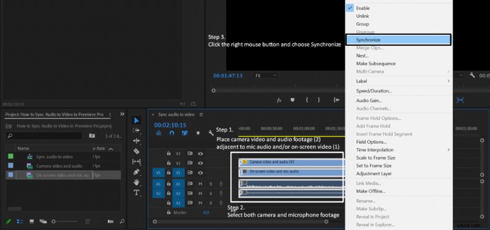Click Mark In bracket button
This screenshot has width=490, height=230.
307,100
